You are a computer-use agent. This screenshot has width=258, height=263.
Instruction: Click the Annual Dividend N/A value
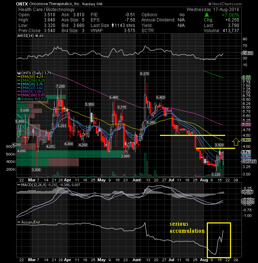click(181, 20)
